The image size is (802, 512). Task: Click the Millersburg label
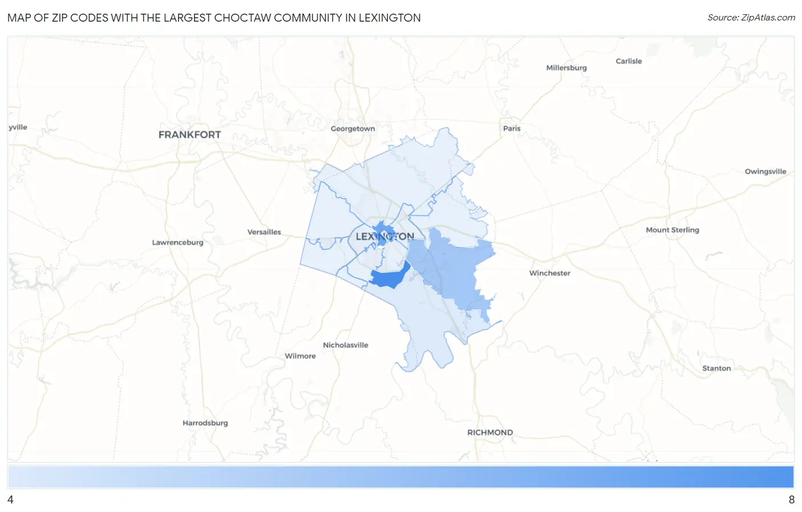566,68
